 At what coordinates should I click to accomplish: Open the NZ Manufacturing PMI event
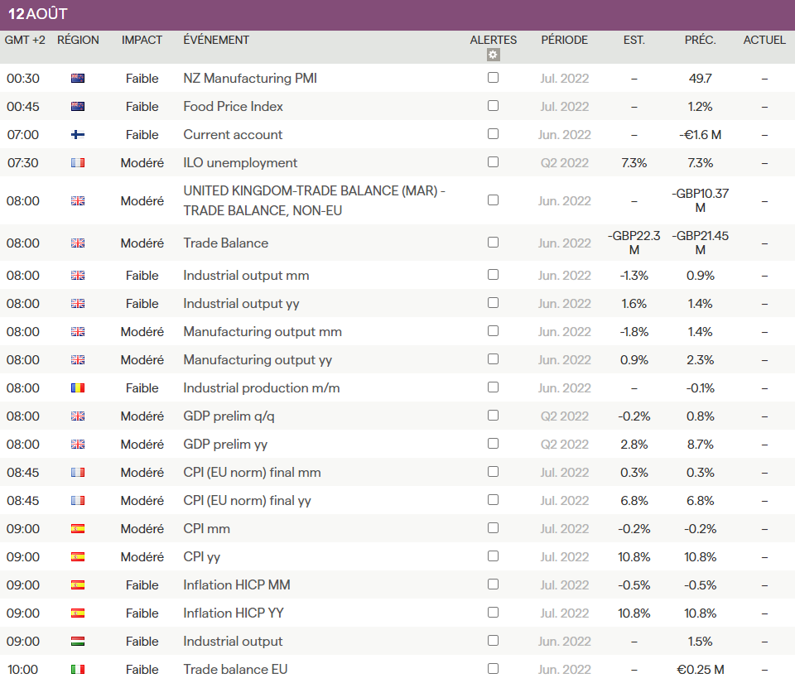pyautogui.click(x=250, y=79)
